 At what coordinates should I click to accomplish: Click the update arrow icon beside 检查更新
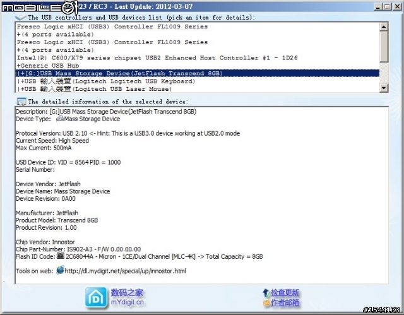[x=266, y=293]
